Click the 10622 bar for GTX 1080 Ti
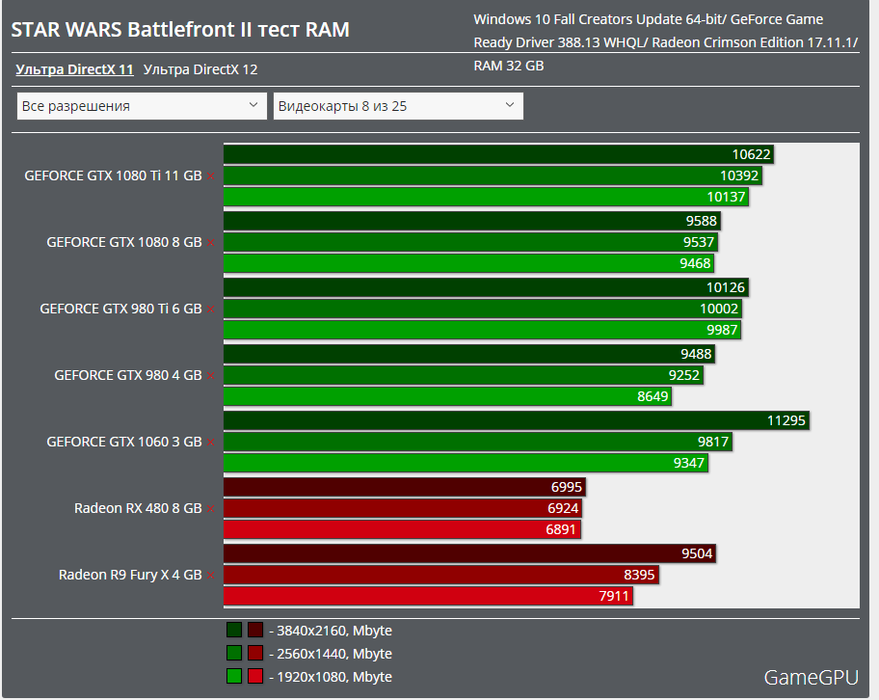 [x=498, y=154]
